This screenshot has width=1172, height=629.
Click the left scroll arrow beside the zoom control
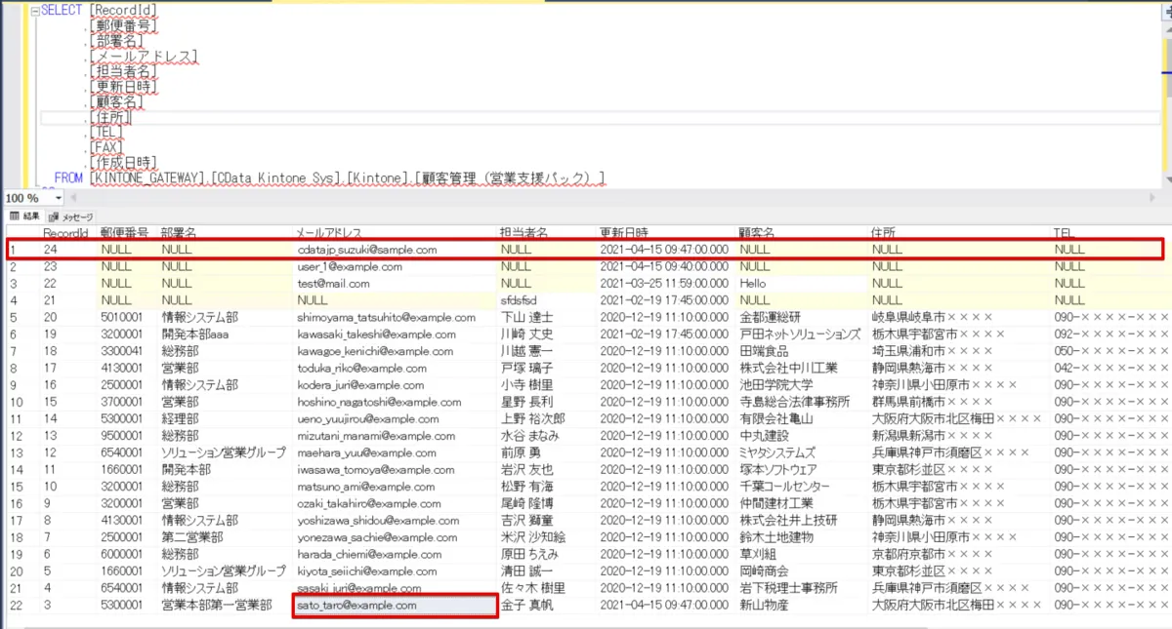[72, 197]
